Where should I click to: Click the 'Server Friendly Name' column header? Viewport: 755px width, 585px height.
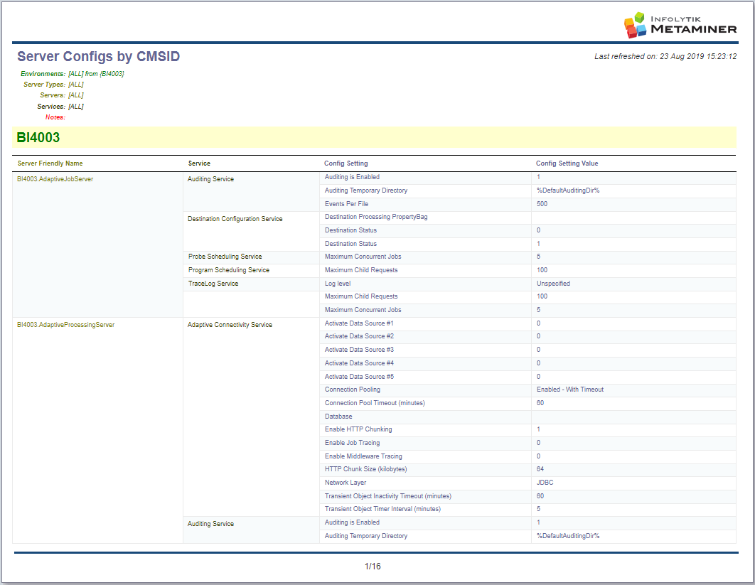50,163
